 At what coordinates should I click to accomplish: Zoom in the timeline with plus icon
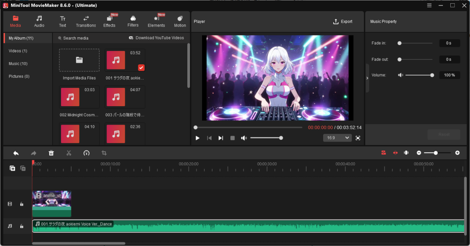(457, 153)
